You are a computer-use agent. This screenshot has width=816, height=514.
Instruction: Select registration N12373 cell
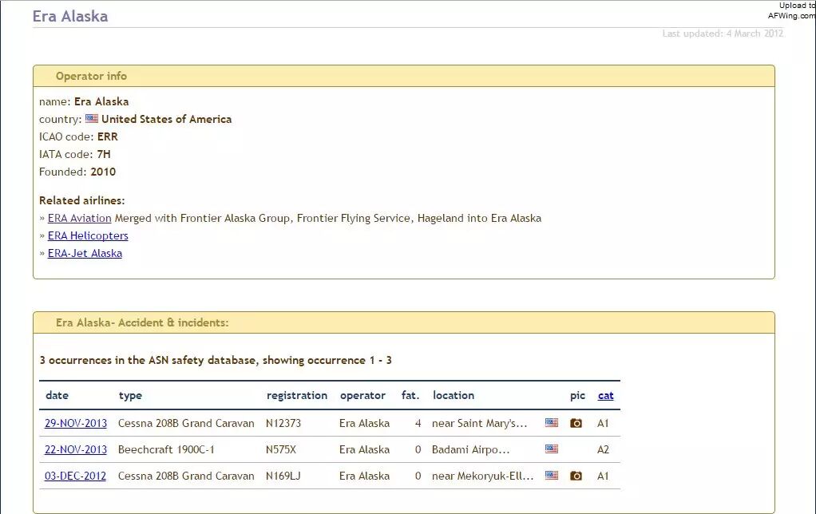coord(283,424)
